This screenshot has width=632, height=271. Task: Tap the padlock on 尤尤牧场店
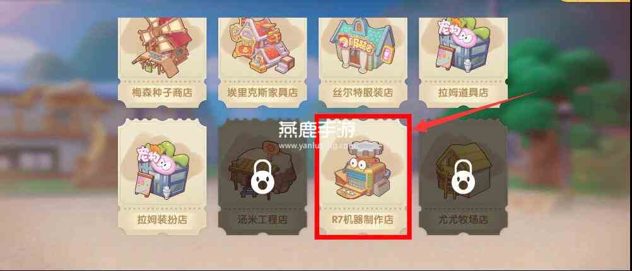point(463,176)
